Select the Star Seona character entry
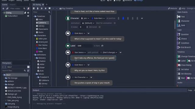 click(x=43, y=45)
